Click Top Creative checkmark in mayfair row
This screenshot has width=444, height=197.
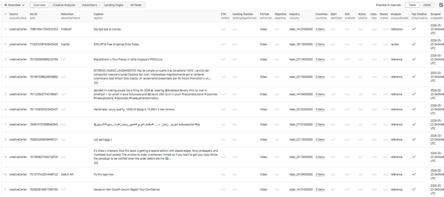pos(414,44)
